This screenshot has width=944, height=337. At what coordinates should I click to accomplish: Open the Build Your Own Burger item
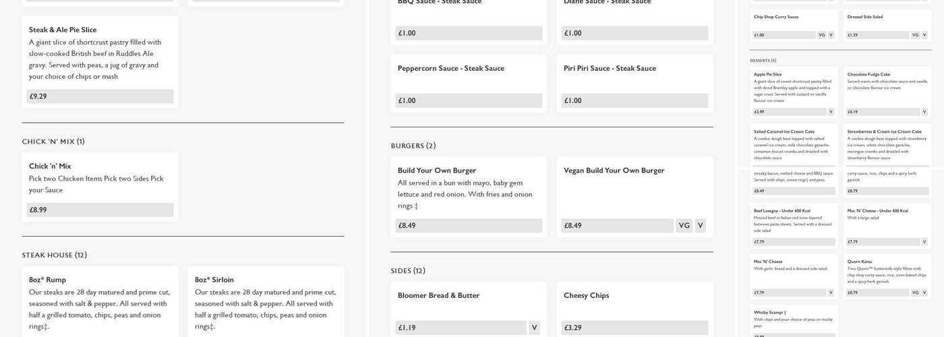(437, 171)
